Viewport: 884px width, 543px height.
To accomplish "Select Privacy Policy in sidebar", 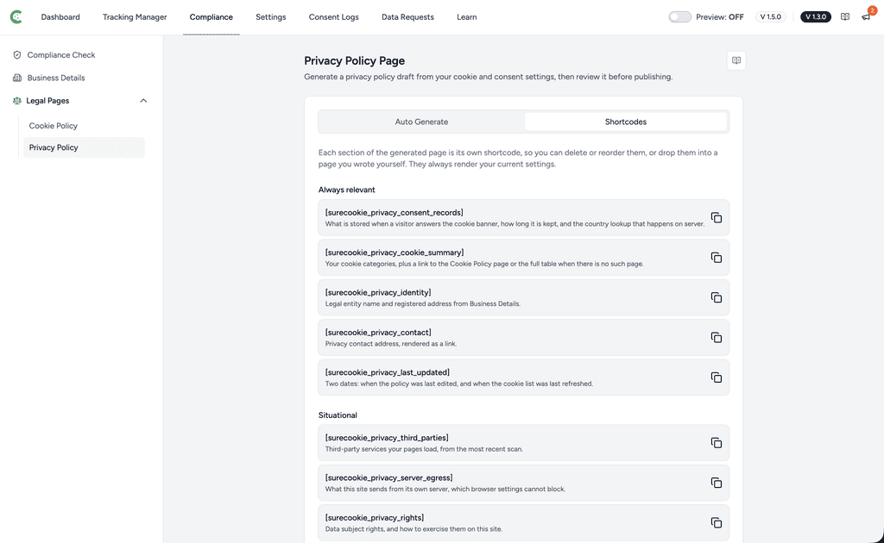I will click(84, 147).
